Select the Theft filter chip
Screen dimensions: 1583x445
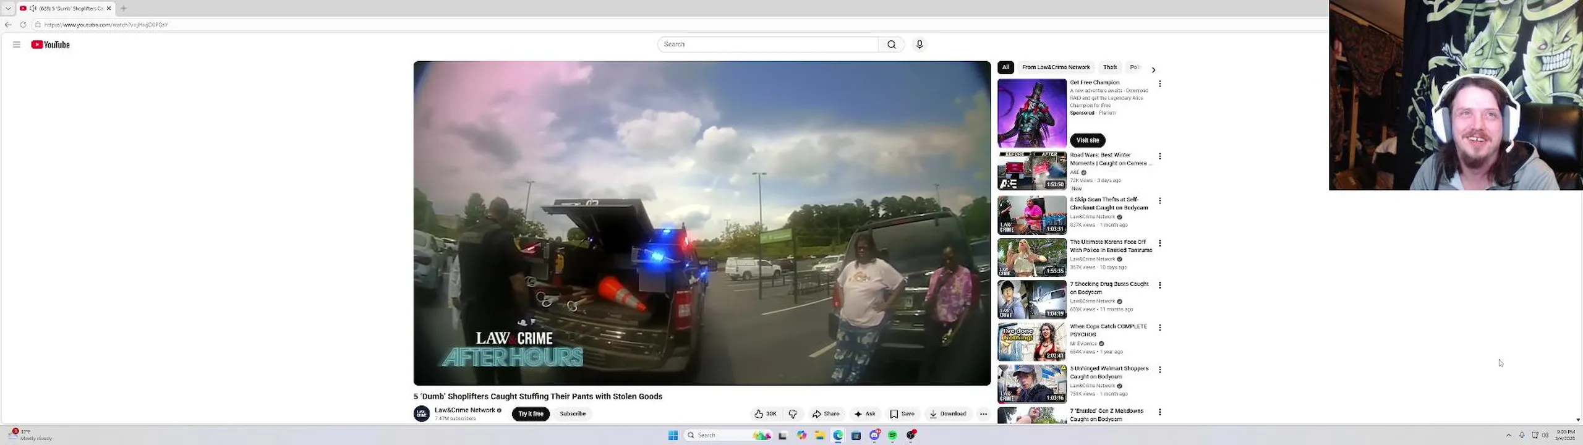(x=1110, y=67)
